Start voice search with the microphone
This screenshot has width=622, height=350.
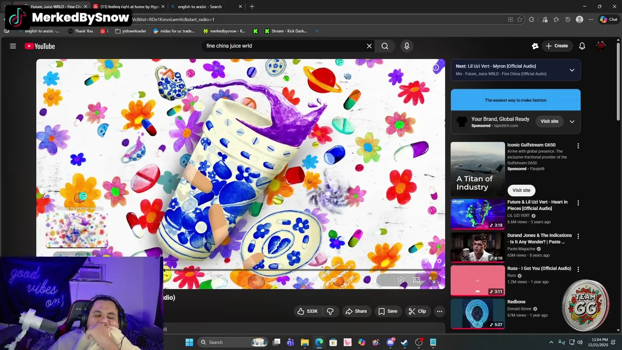(407, 46)
